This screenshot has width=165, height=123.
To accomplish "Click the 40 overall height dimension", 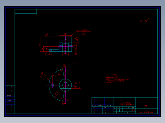I will click(x=40, y=44).
